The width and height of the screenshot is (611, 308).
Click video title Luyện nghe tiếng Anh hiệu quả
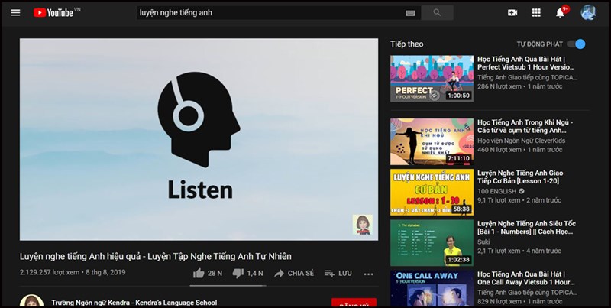tap(156, 256)
